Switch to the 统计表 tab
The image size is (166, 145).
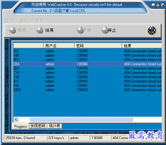(55, 126)
